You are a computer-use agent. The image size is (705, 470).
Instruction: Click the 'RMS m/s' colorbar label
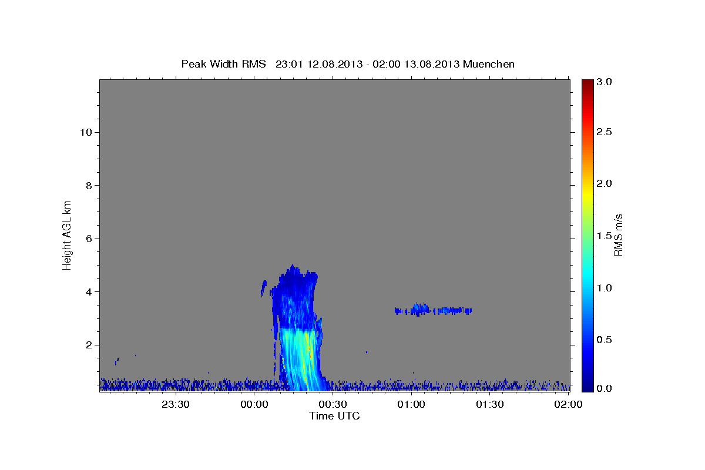618,235
